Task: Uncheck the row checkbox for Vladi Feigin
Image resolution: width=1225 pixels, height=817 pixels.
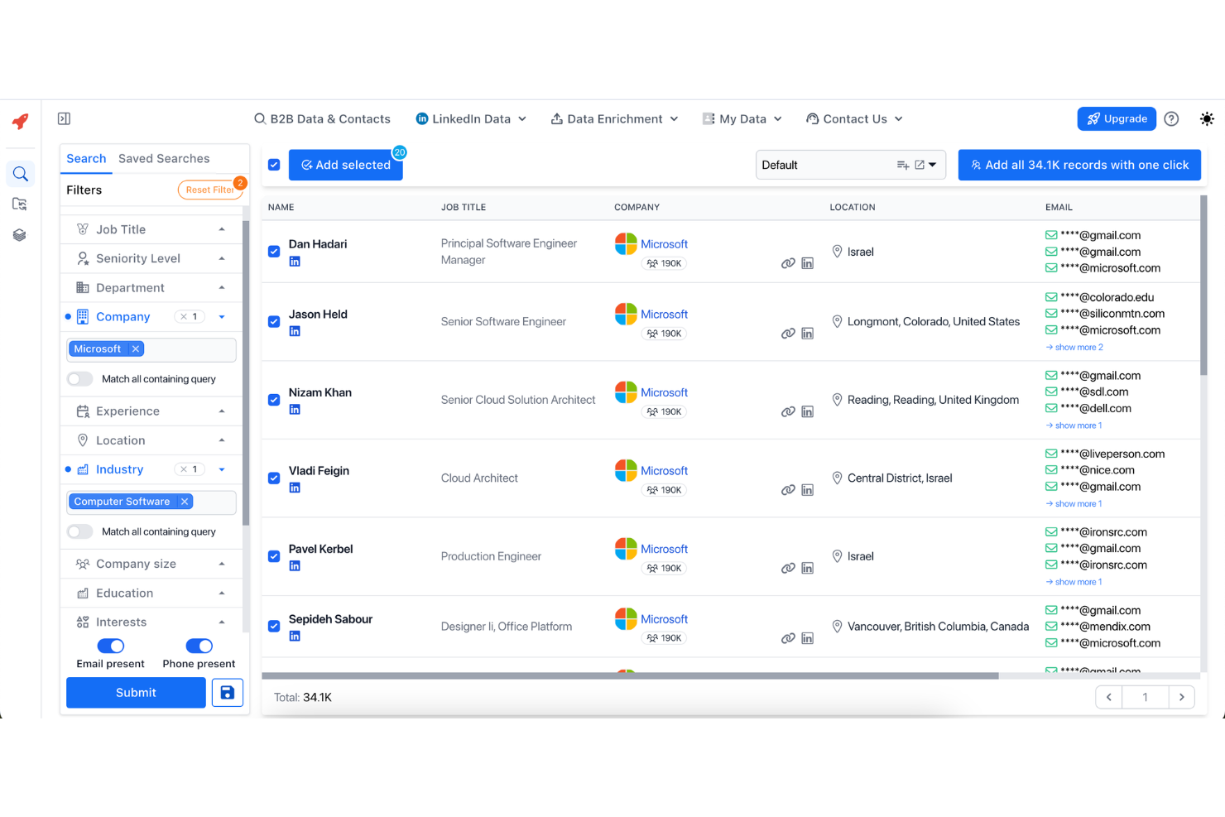Action: click(274, 478)
